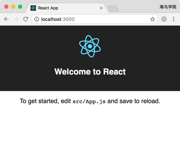Focus the localhost:3000 address field
The width and height of the screenshot is (180, 148).
tap(95, 19)
